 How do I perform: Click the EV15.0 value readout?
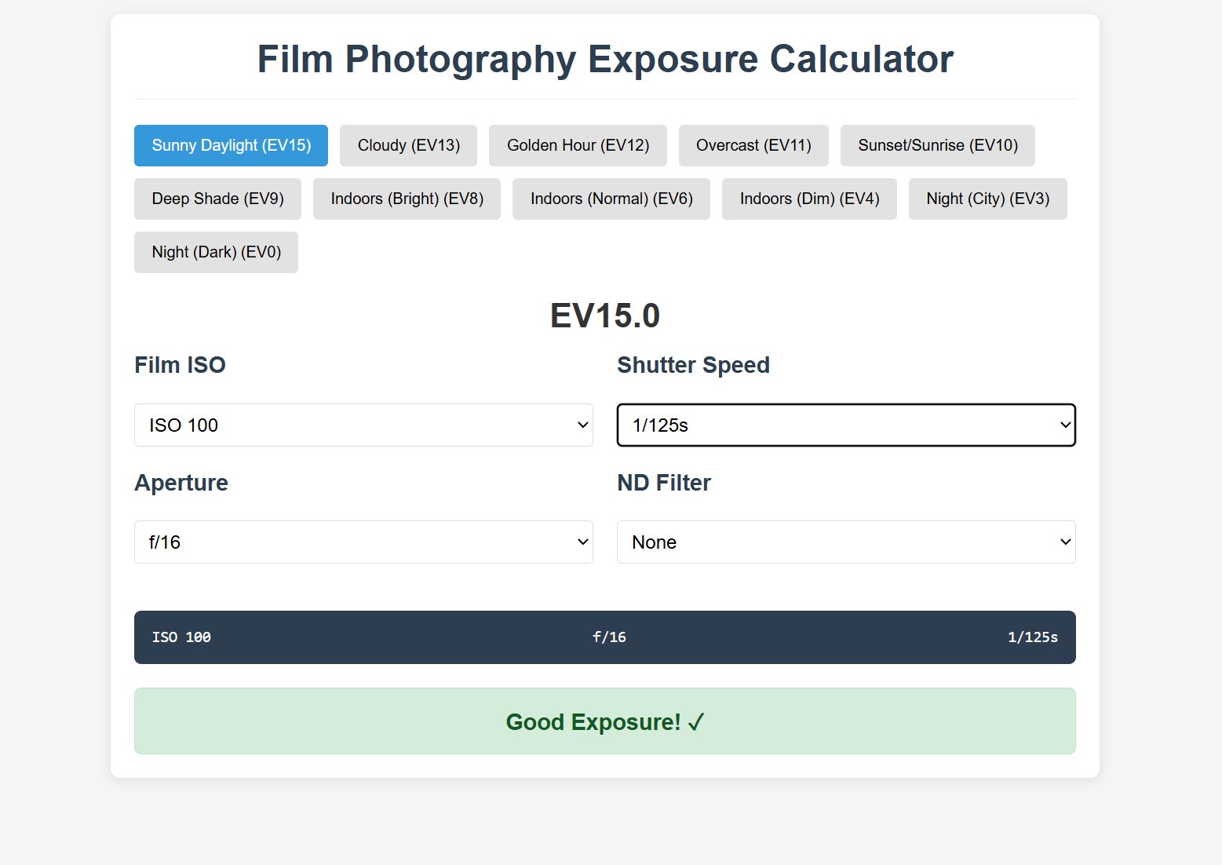pyautogui.click(x=604, y=316)
